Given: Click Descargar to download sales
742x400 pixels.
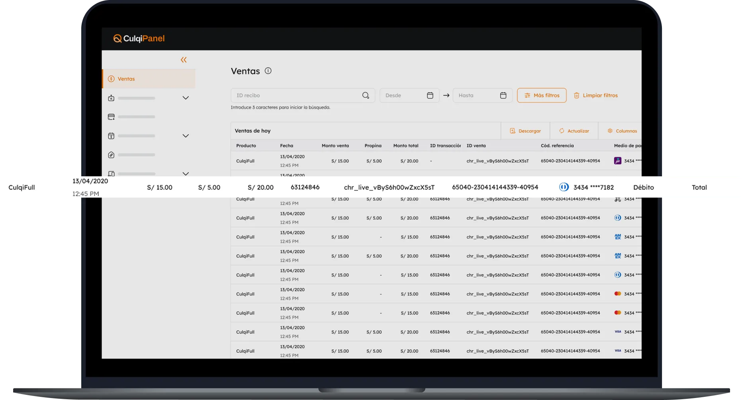Looking at the screenshot, I should 525,131.
